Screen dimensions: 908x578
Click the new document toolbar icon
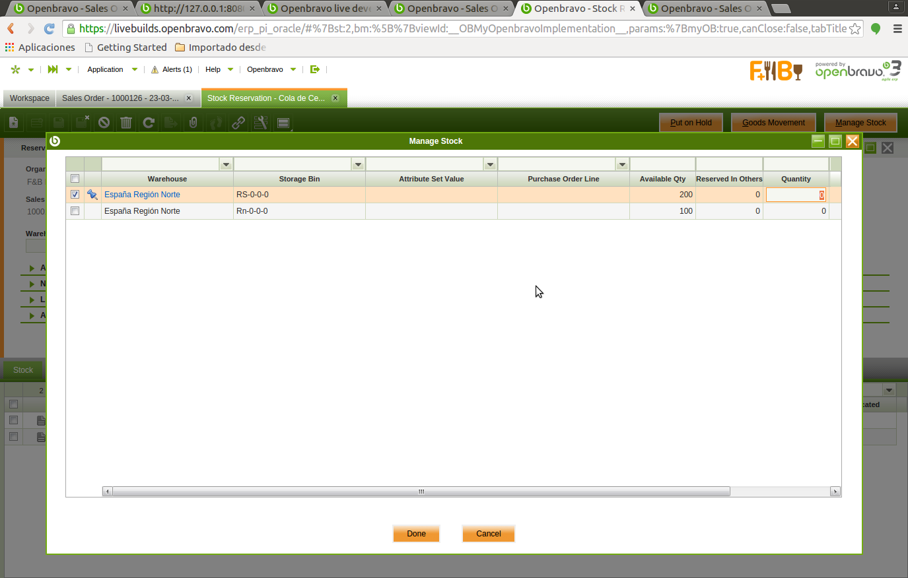coord(14,122)
